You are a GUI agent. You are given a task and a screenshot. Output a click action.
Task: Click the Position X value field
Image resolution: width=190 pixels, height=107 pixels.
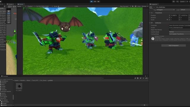(x=174, y=15)
